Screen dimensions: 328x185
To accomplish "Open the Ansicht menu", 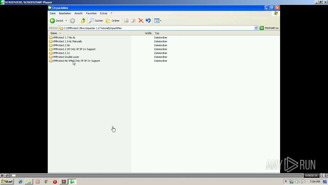I will click(x=78, y=13).
